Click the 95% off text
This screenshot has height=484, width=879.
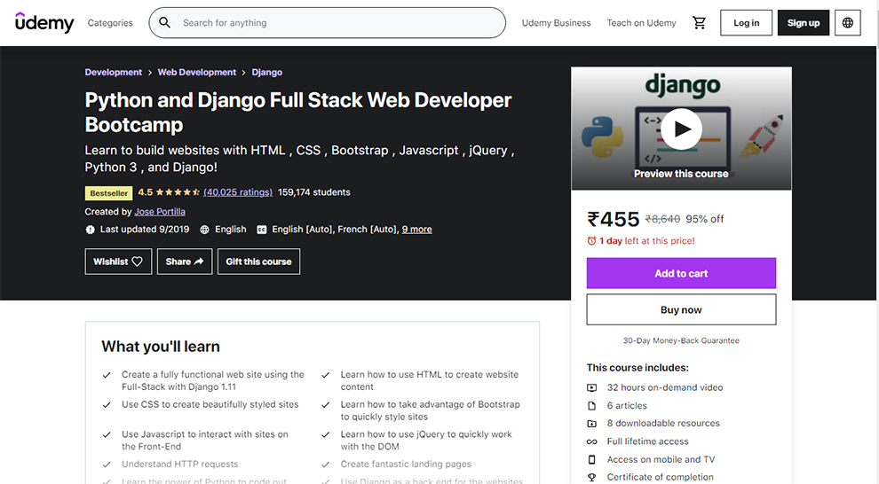pos(705,219)
